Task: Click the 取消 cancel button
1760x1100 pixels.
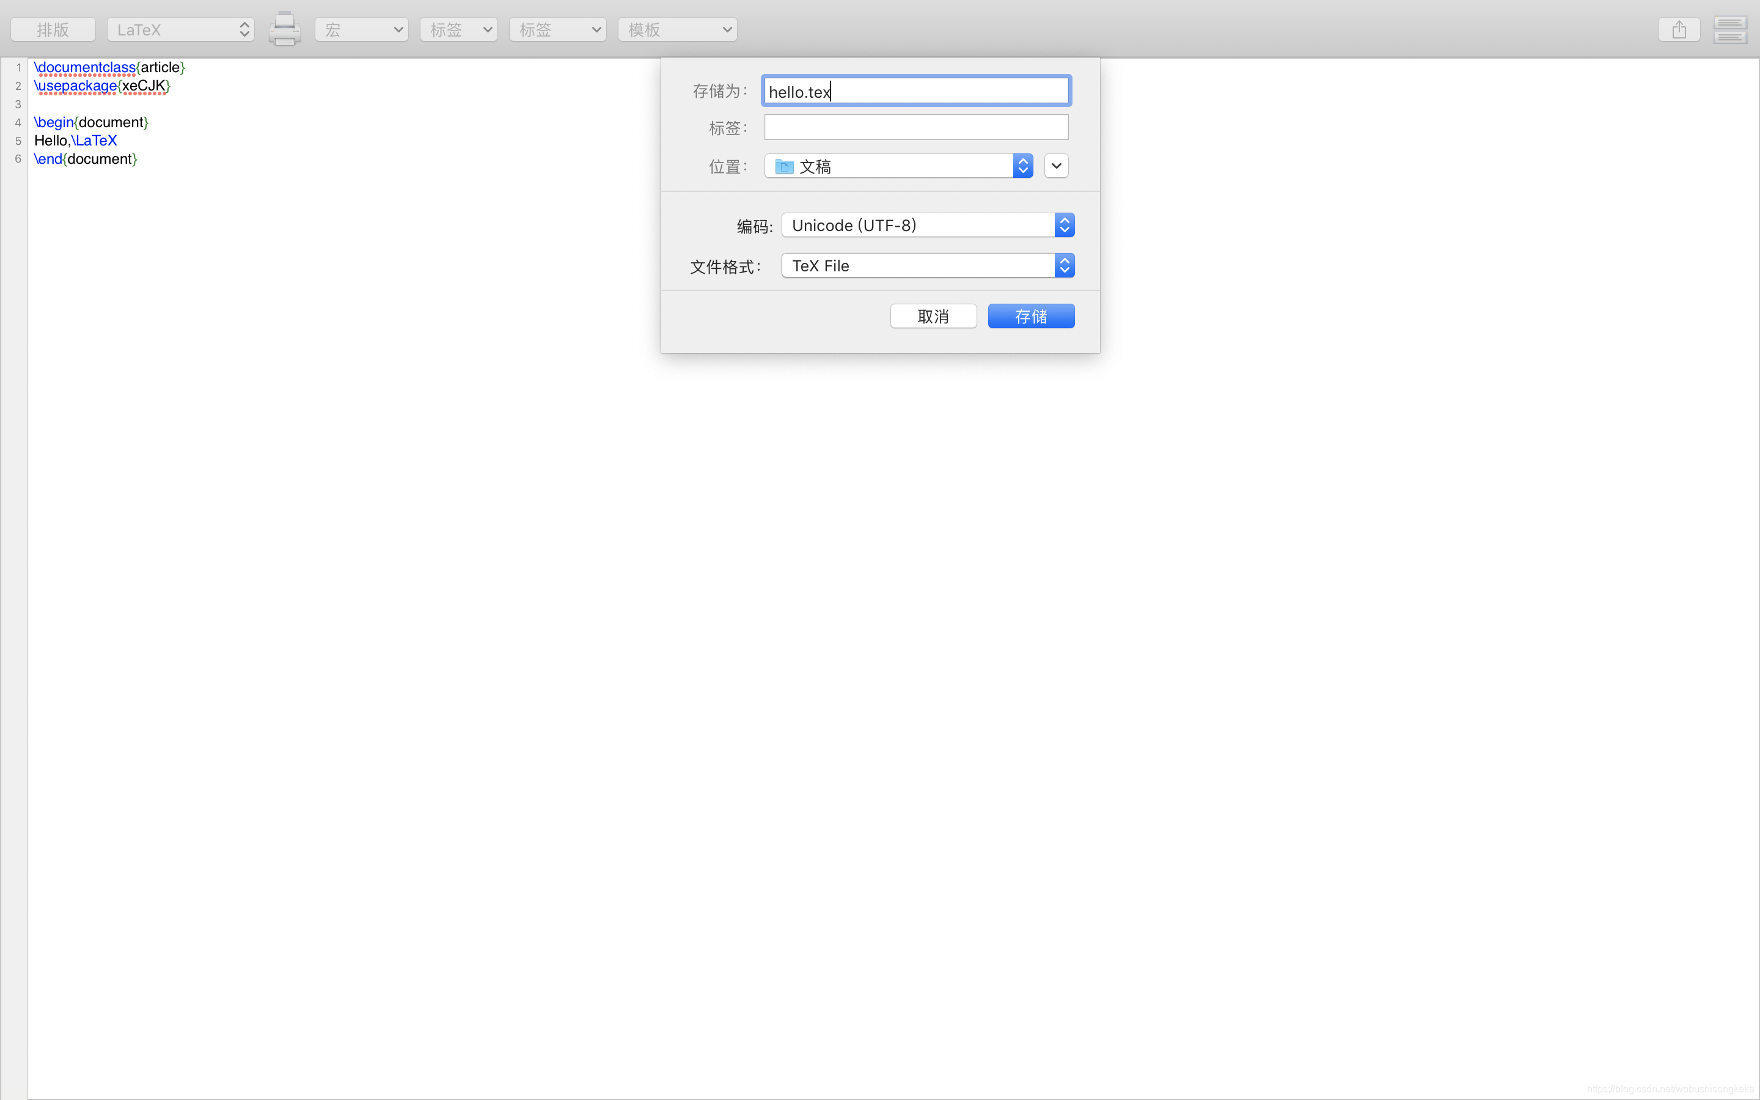Action: (x=933, y=317)
